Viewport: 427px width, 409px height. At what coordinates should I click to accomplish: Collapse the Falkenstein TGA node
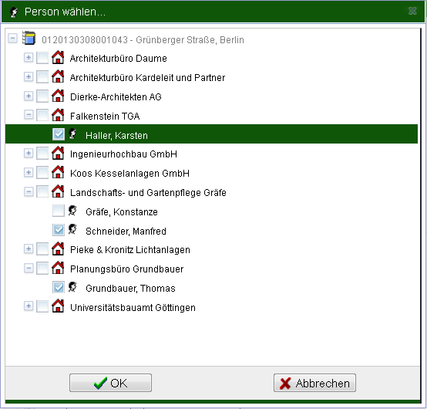click(x=29, y=115)
